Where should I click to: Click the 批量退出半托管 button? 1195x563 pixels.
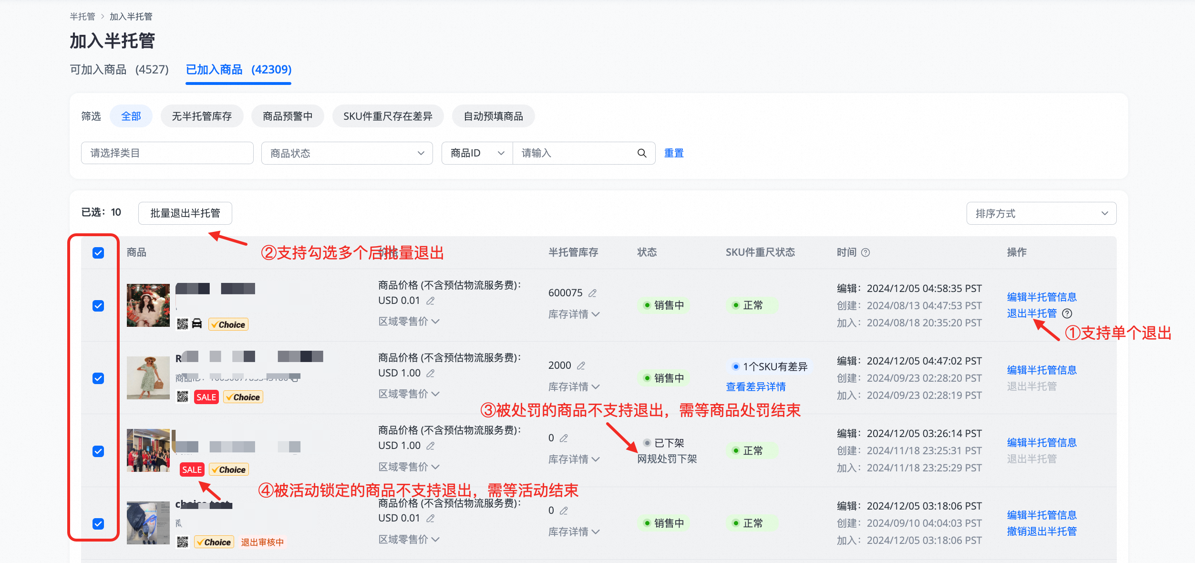point(185,213)
